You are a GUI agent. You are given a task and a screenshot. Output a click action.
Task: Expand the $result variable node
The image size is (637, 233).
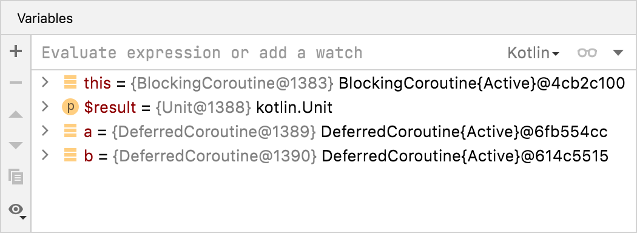[x=45, y=107]
